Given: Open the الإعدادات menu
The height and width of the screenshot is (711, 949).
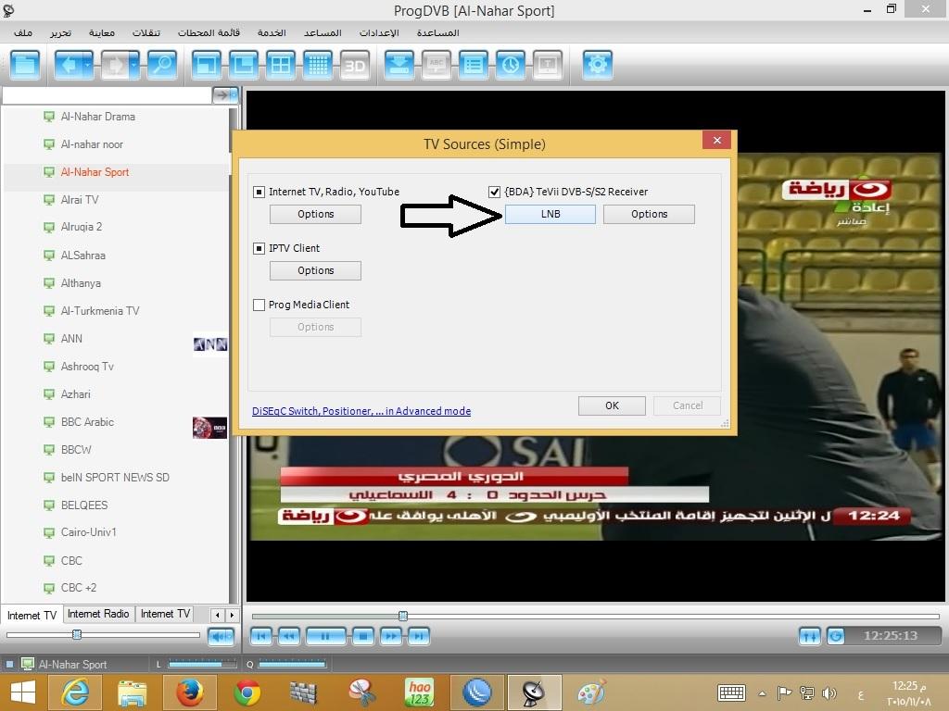Looking at the screenshot, I should tap(379, 32).
